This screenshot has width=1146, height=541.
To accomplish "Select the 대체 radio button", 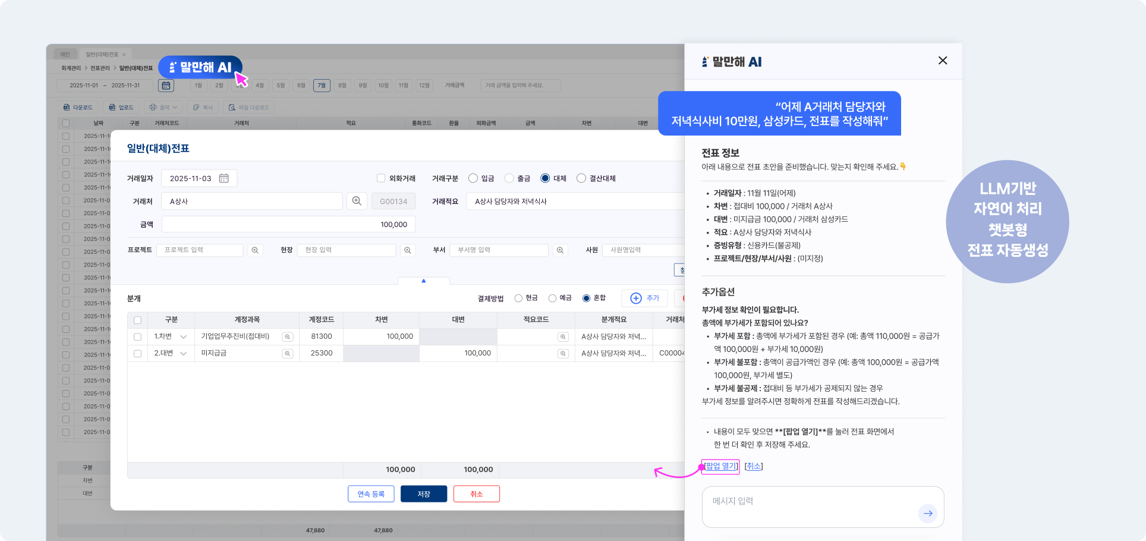I will tap(545, 178).
